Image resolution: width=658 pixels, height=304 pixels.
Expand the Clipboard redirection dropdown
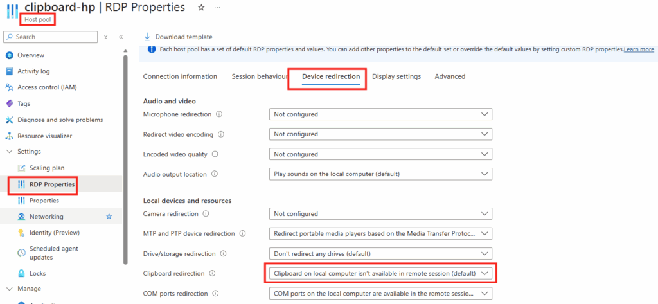[380, 273]
